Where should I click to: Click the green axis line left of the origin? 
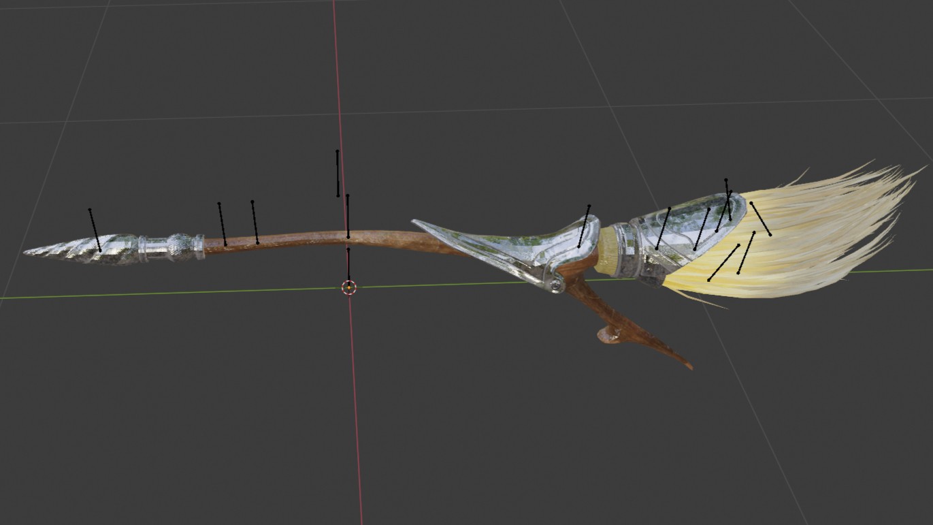click(170, 293)
